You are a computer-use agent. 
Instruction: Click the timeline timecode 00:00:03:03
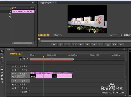(x=16, y=54)
